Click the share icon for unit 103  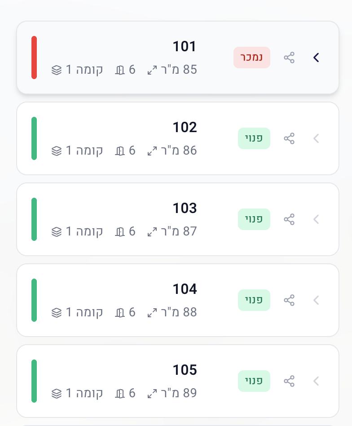click(289, 219)
